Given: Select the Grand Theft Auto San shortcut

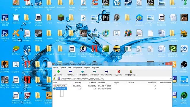Looking at the screenshot, I should coord(16,82).
